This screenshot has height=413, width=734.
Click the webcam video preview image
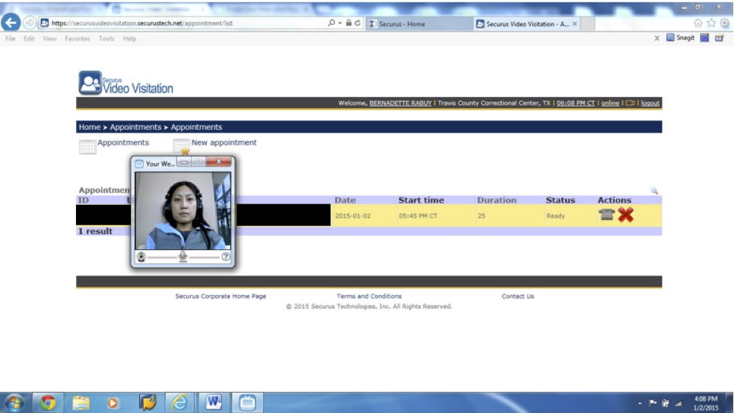point(183,211)
